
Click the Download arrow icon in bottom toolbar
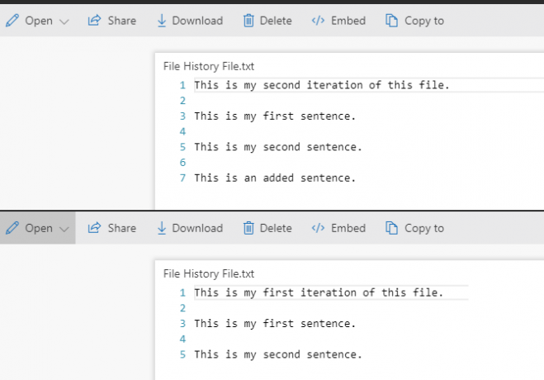click(162, 228)
